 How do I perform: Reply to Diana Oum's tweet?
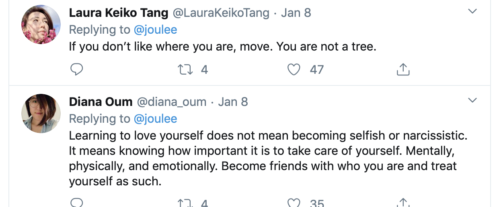(x=76, y=203)
